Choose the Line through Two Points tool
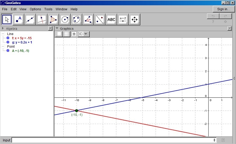The image size is (236, 144). tap(30, 19)
